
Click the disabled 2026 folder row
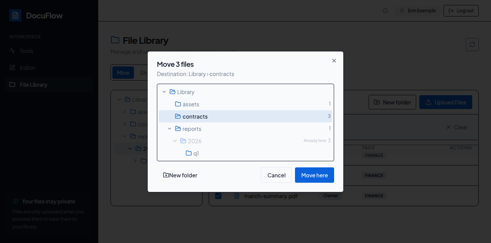coord(245,141)
